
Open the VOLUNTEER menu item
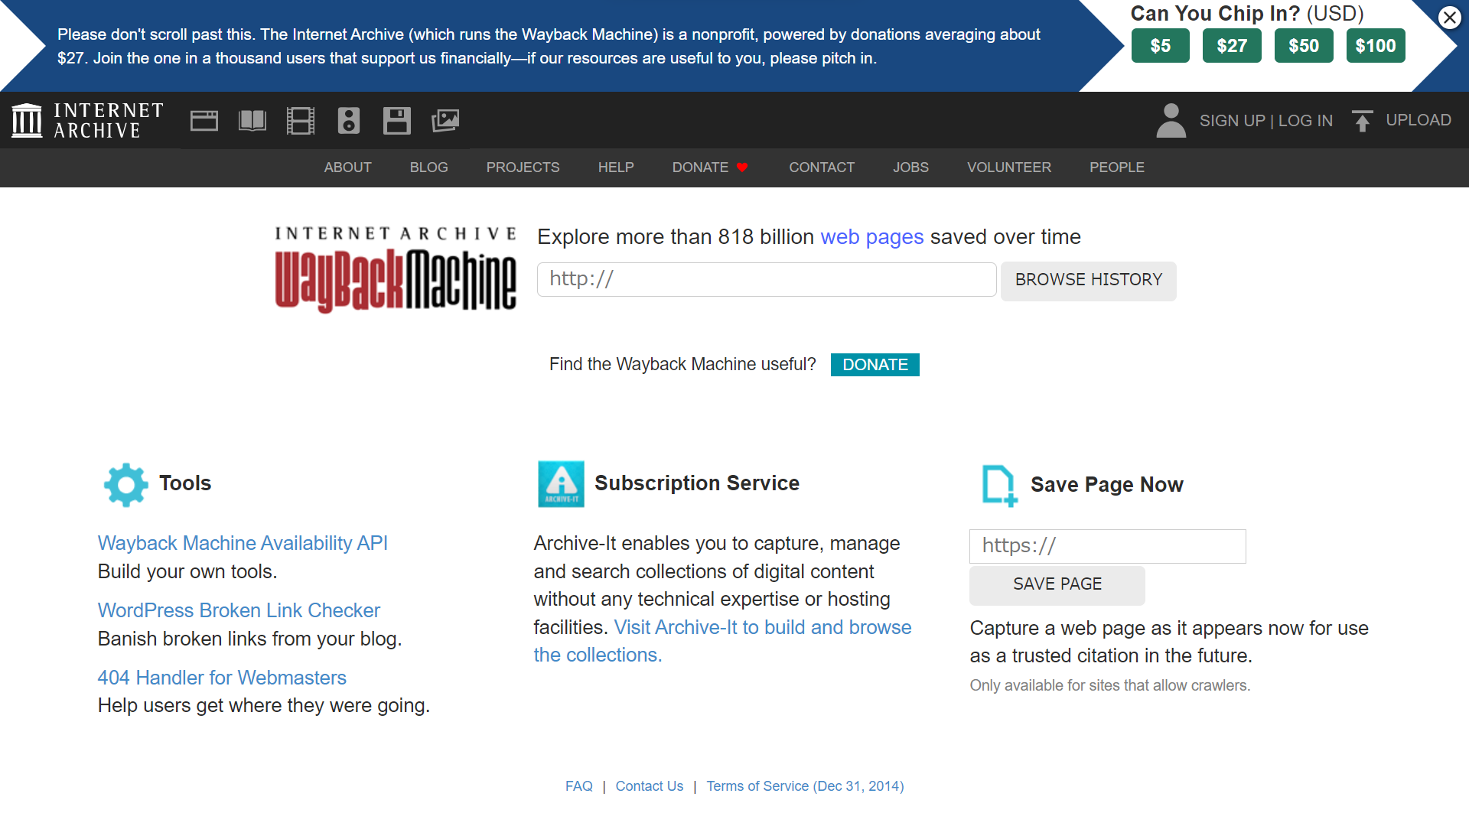point(1009,167)
